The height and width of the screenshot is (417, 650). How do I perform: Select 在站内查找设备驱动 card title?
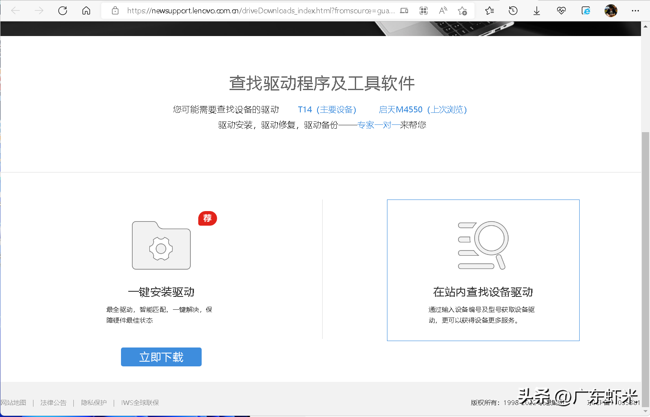pos(483,292)
